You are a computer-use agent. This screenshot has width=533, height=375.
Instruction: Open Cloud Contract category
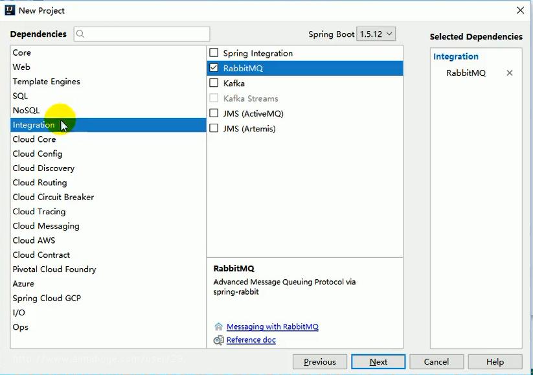coord(108,255)
